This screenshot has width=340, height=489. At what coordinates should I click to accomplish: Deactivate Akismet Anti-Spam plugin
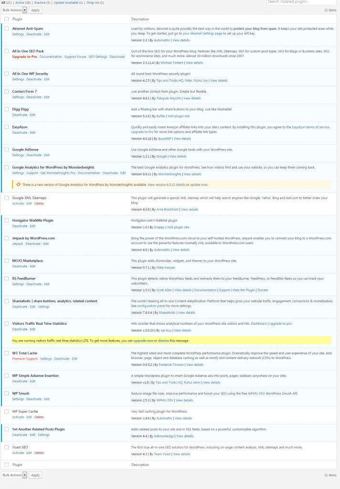[34, 34]
